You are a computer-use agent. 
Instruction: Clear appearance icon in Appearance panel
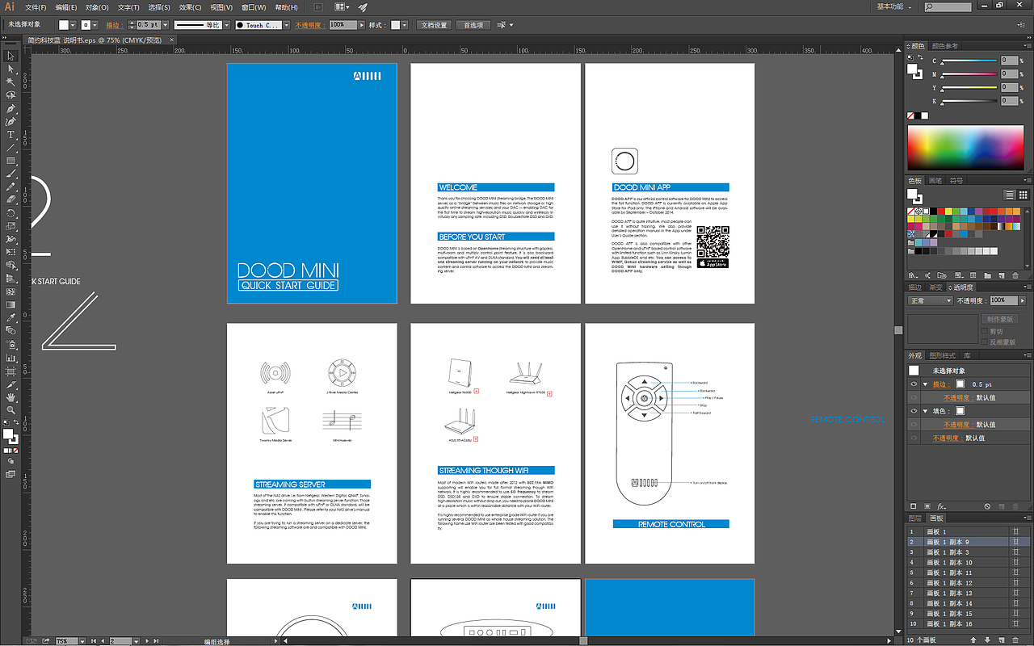pos(987,506)
